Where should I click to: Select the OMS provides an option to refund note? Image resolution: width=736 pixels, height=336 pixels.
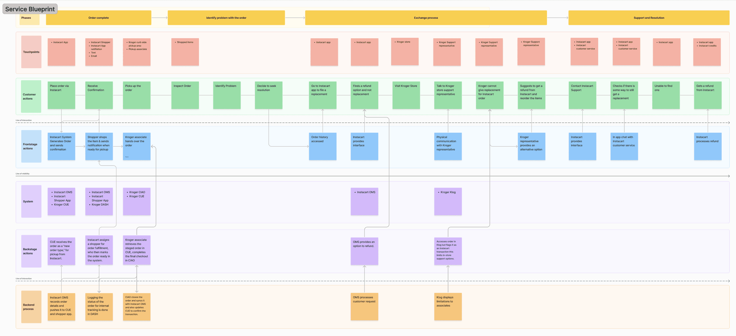click(x=364, y=251)
